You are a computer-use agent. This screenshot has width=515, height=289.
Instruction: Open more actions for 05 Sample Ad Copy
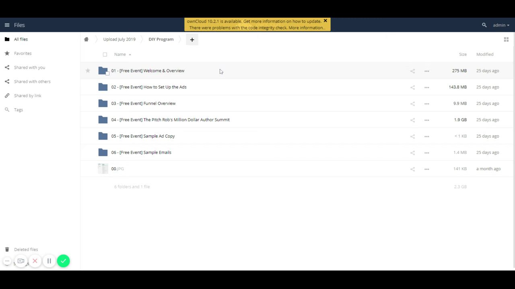coord(426,136)
